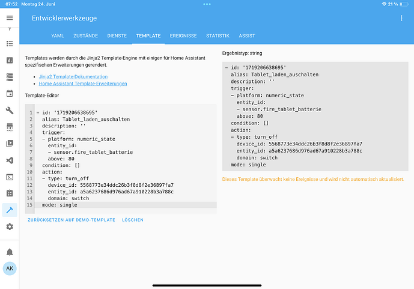Image resolution: width=414 pixels, height=289 pixels.
Task: Switch to the EREIGNISSE tab
Action: click(183, 36)
